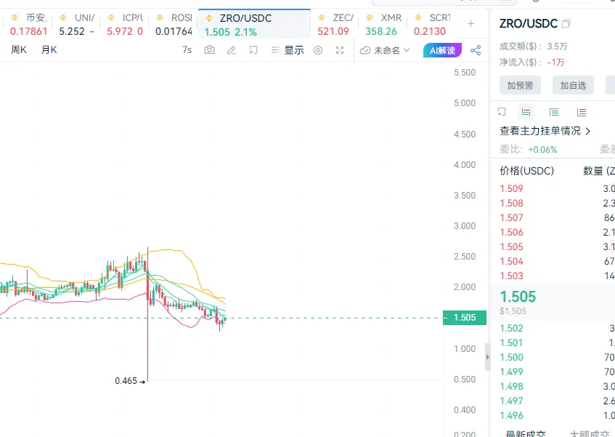Image resolution: width=615 pixels, height=437 pixels.
Task: Switch to the SCRT ticker tab
Action: (432, 24)
